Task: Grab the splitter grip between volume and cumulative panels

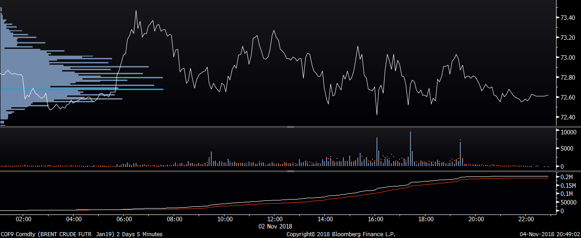Action: coord(290,171)
